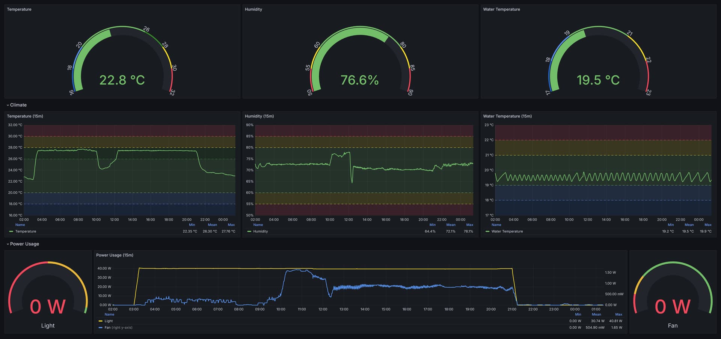Toggle the Fan series legend label
This screenshot has height=339, width=721.
[107, 327]
